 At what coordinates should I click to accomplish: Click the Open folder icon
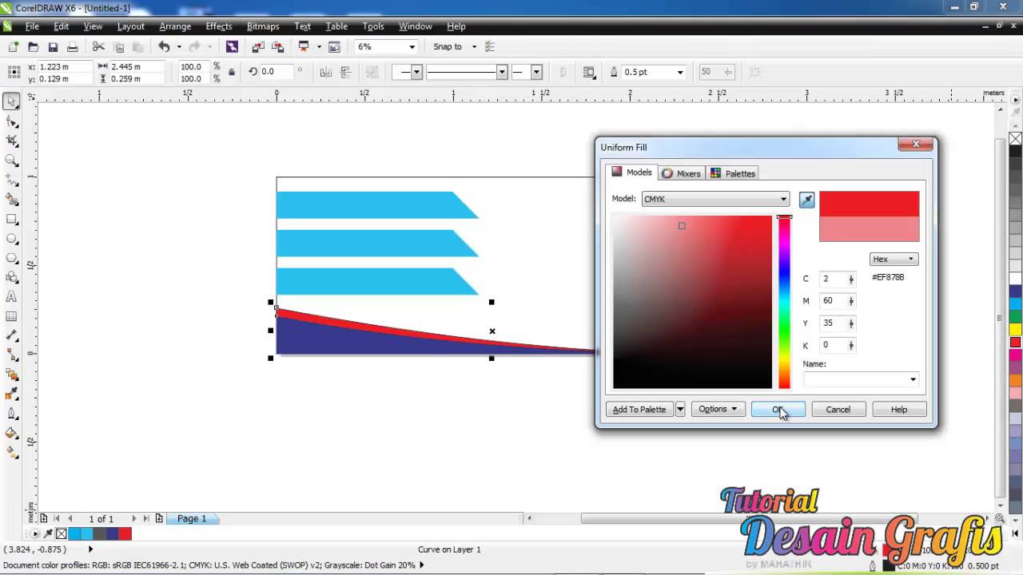click(x=33, y=47)
